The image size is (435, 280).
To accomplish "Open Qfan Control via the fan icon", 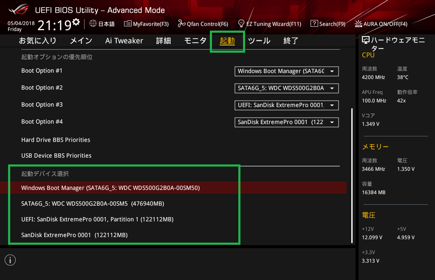I will pos(181,24).
